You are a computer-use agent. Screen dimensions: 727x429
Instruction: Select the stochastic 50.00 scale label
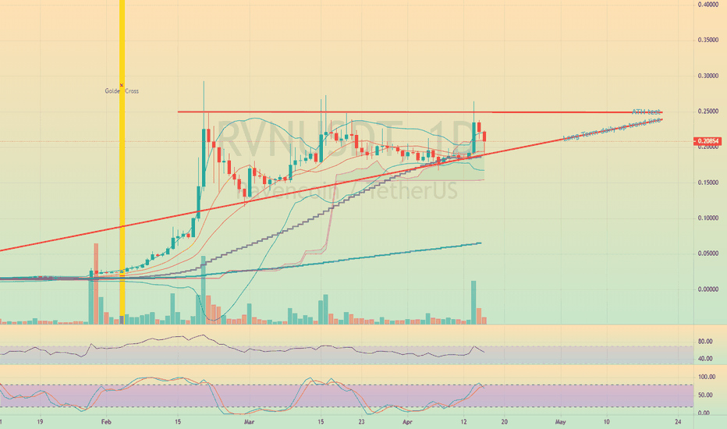coord(705,395)
